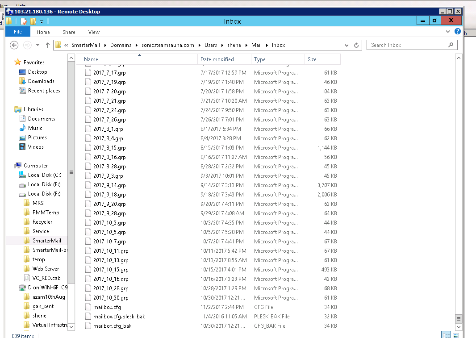Screen dimensions: 476x338
Task: Open recent locations dropdown arrow
Action: click(x=38, y=45)
